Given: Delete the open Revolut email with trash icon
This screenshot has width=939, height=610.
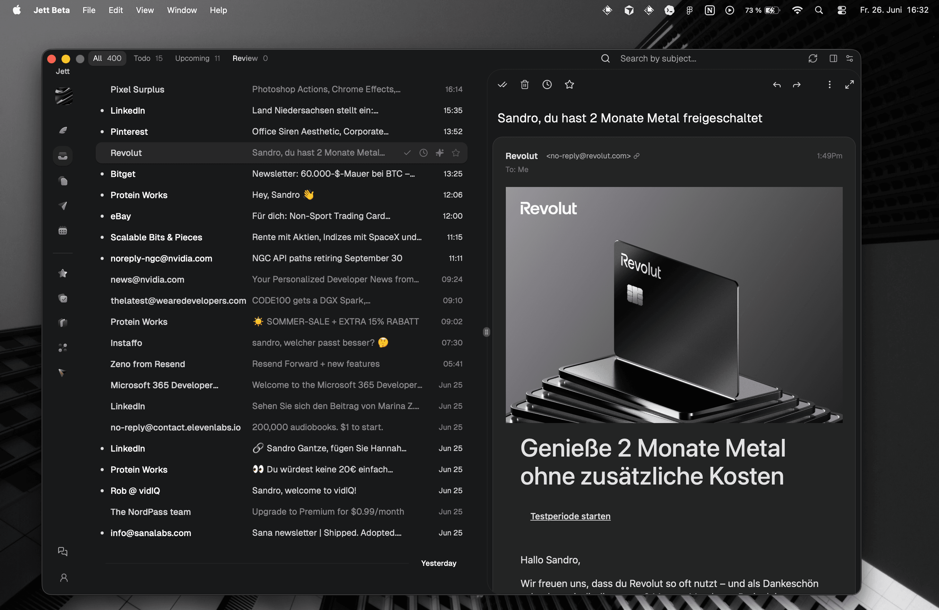Looking at the screenshot, I should pos(524,84).
